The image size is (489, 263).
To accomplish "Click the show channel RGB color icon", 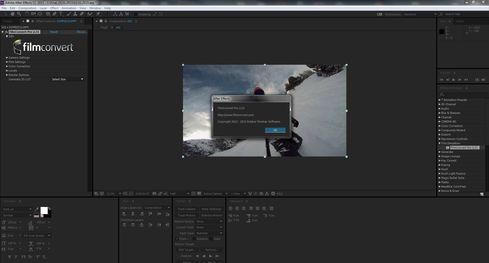I will (x=166, y=194).
